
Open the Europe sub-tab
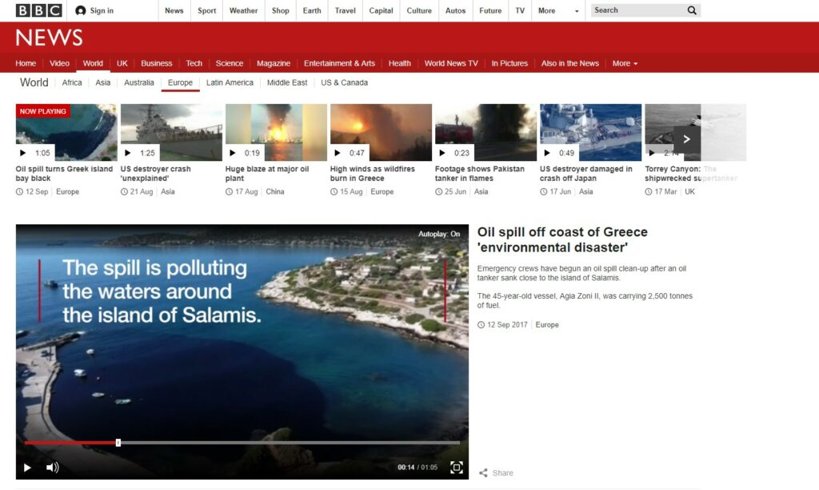click(x=180, y=82)
